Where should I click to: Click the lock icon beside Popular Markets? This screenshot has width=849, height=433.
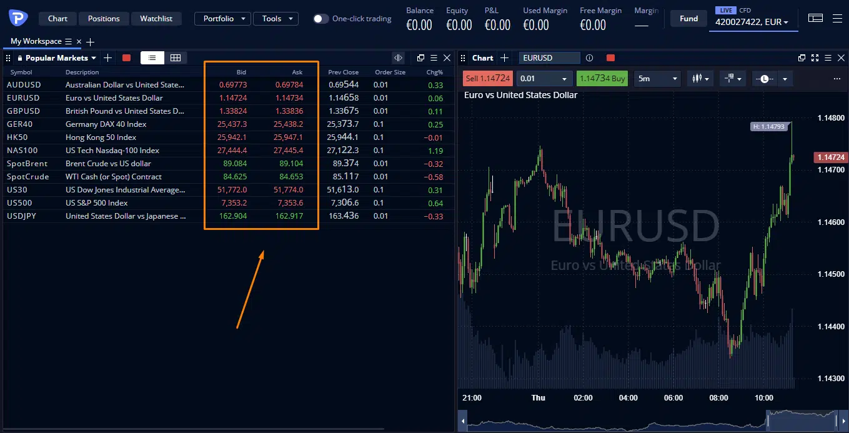coord(20,57)
